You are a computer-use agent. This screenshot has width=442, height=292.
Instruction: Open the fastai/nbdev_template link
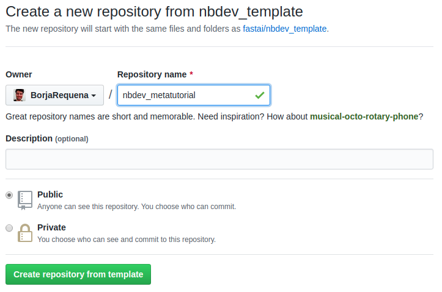coord(285,29)
